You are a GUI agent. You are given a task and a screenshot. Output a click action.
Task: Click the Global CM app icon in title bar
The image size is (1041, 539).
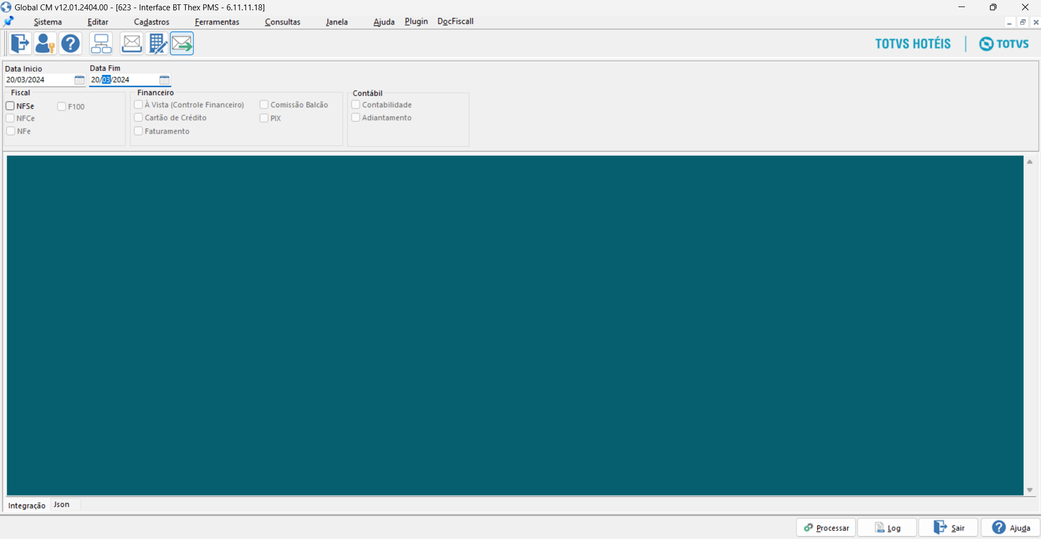click(x=6, y=7)
